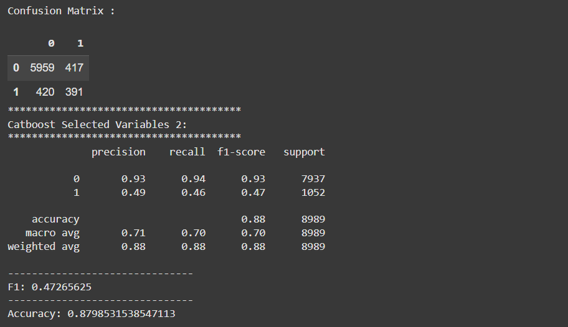Click the class 0 support value 7937
Viewport: 568px width, 327px height.
tap(313, 179)
